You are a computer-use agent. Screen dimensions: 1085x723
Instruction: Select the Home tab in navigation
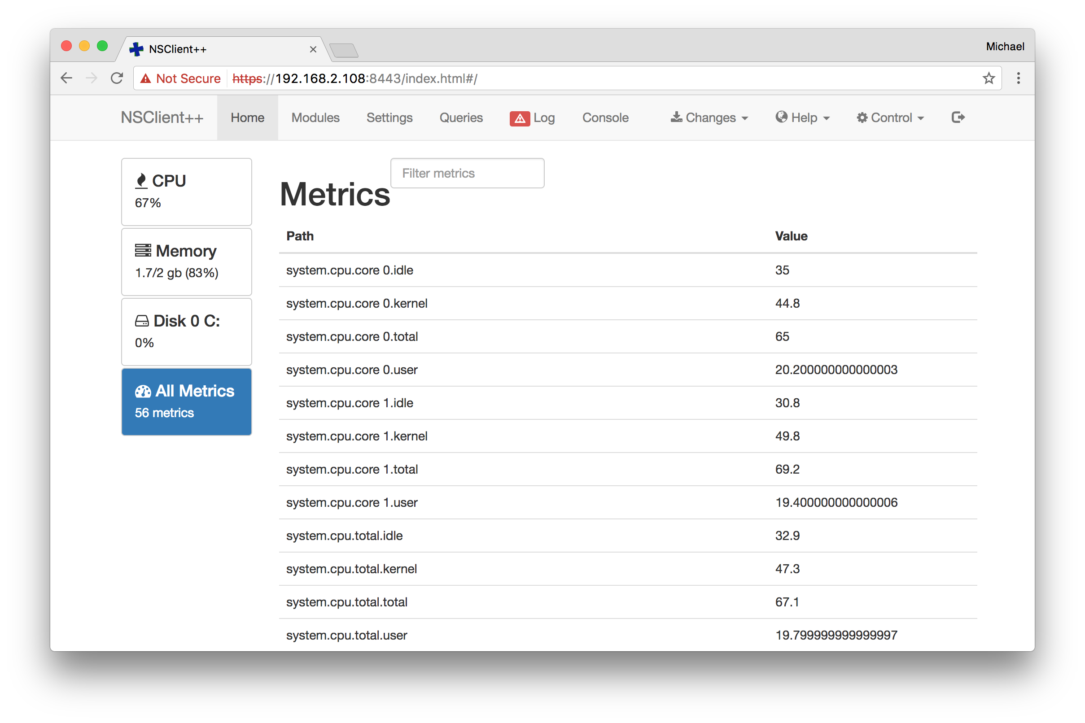246,117
